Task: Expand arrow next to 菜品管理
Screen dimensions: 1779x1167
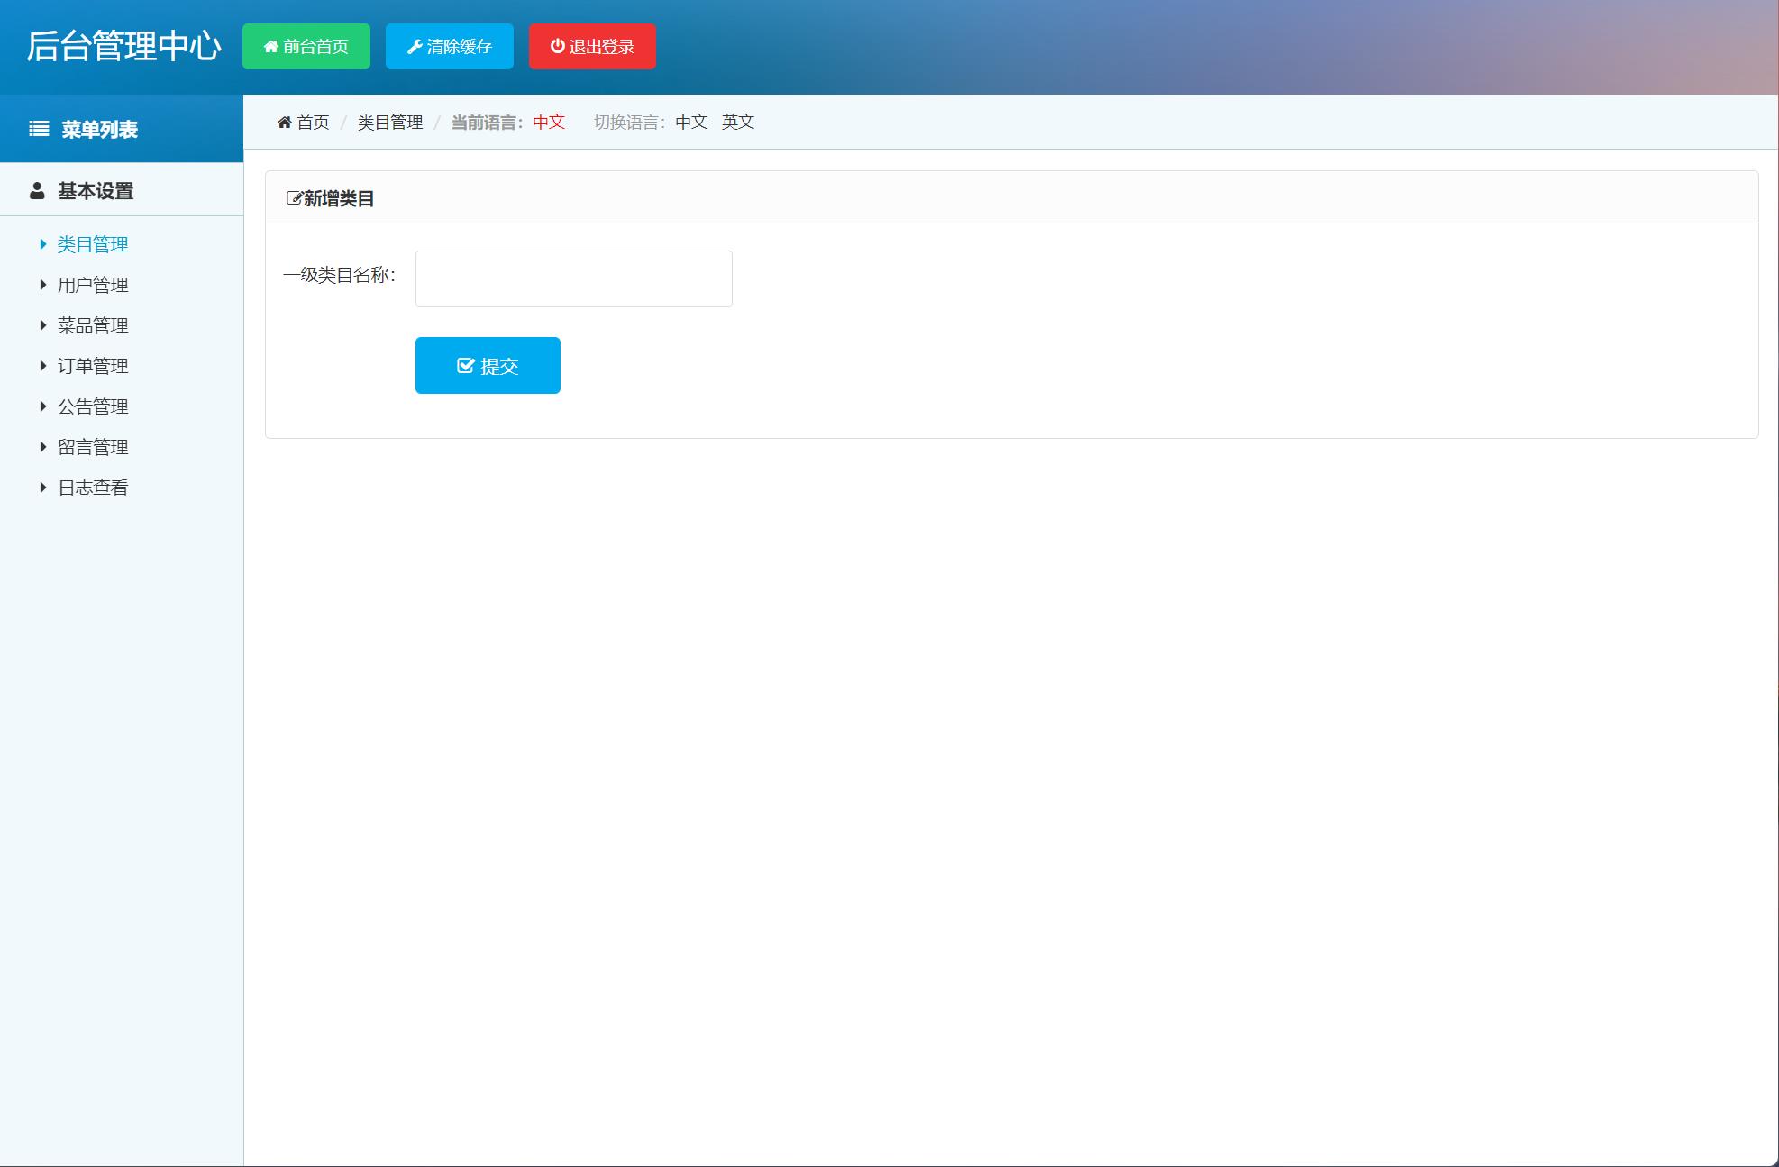Action: (42, 325)
